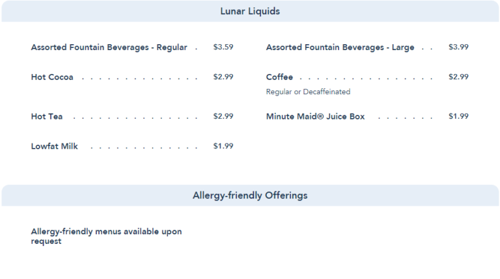Image resolution: width=500 pixels, height=279 pixels.
Task: Click the $1.99 price for Lowfat Milk
Action: coord(223,147)
